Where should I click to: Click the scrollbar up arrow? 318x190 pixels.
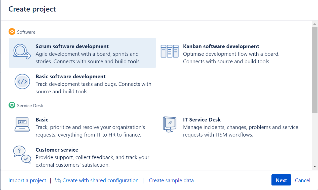315,24
